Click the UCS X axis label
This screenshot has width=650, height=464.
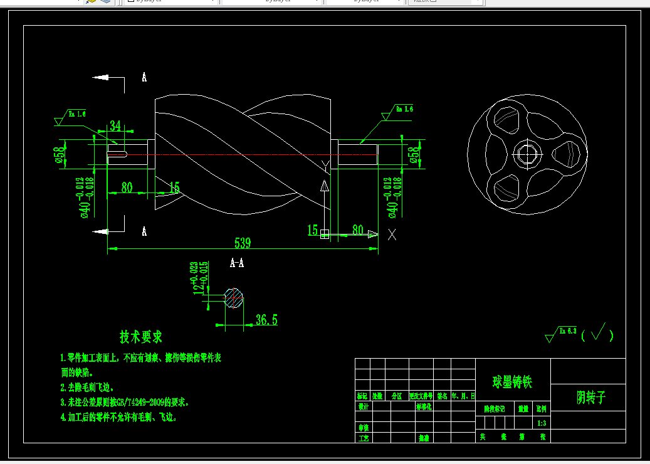point(392,235)
